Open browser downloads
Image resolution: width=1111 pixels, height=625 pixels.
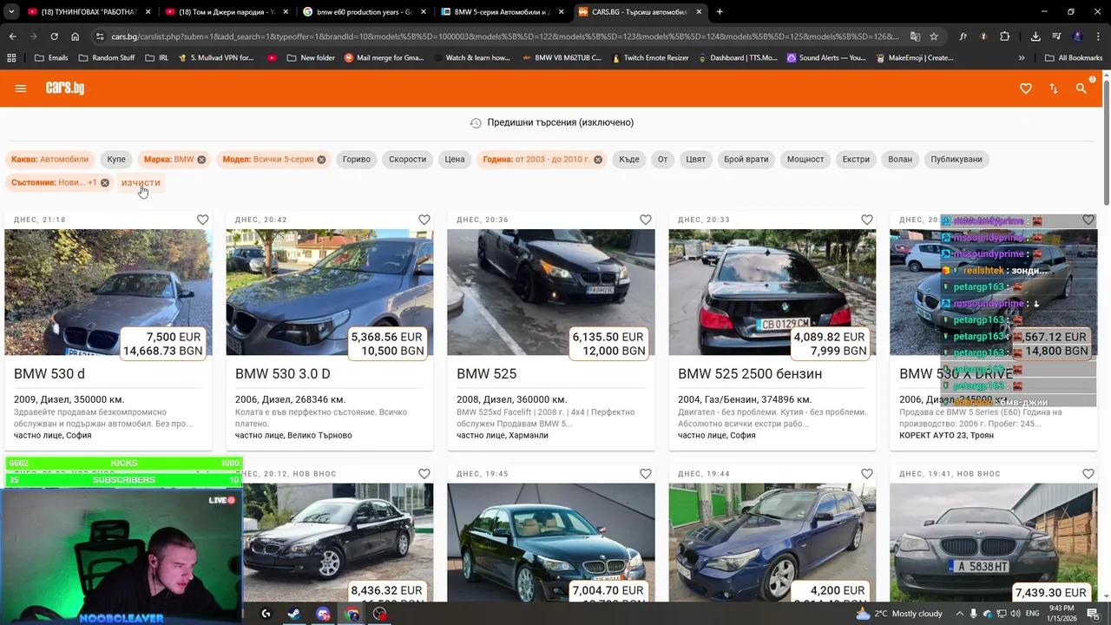pos(1035,36)
